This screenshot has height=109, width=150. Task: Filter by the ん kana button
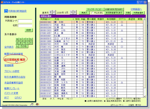pyautogui.click(x=17, y=46)
